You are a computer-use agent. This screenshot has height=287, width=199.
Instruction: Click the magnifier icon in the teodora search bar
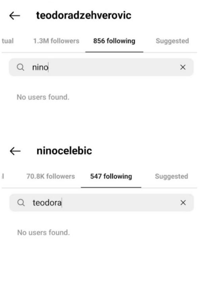coord(21,203)
